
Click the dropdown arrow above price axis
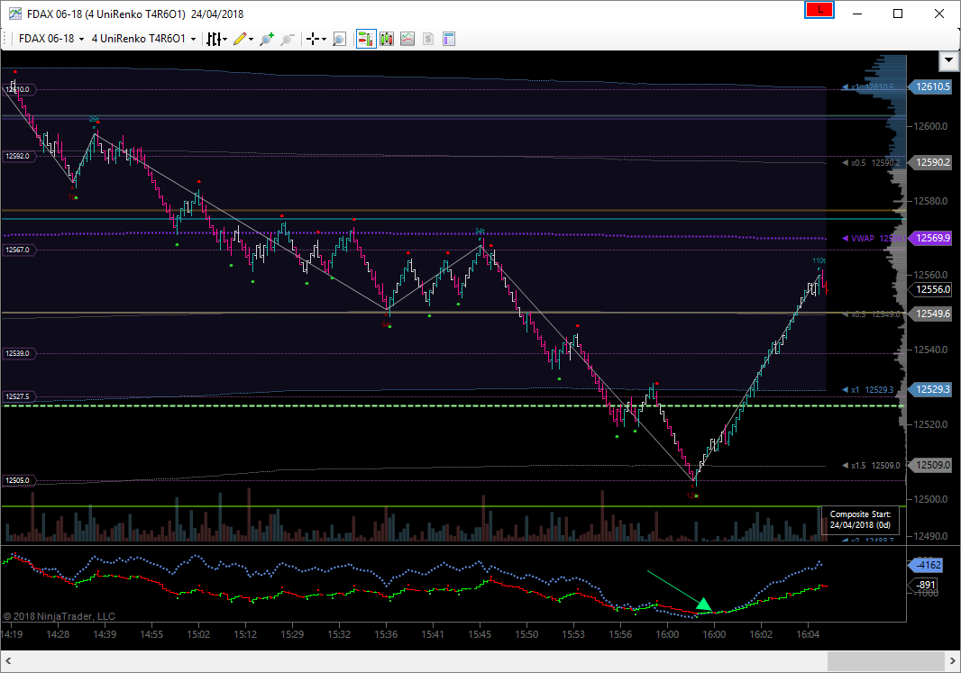coord(948,60)
